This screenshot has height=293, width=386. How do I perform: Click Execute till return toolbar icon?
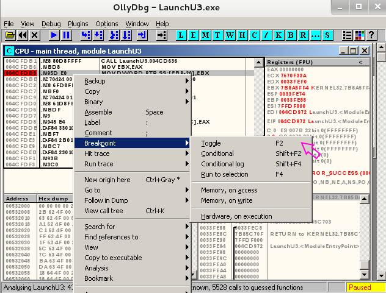(x=142, y=35)
